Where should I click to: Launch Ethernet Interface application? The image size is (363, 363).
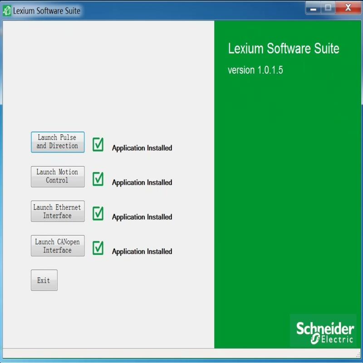(x=58, y=211)
